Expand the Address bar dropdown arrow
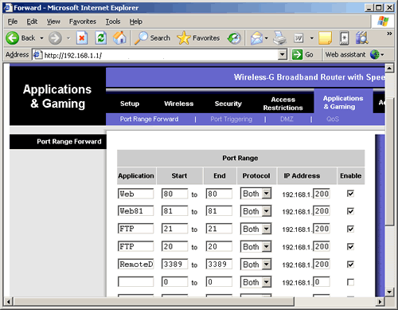The height and width of the screenshot is (310, 398). pos(283,55)
